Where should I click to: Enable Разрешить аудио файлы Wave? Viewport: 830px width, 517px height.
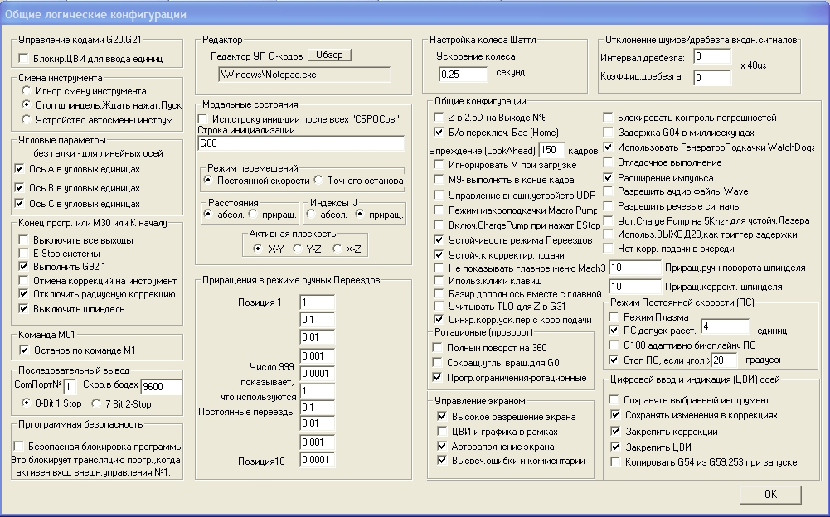tap(609, 191)
